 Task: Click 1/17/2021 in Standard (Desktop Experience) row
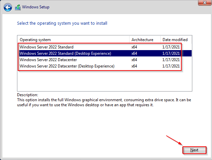171,53
